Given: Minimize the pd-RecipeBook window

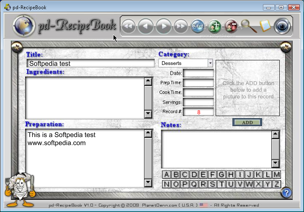Looking at the screenshot, I should [269, 8].
